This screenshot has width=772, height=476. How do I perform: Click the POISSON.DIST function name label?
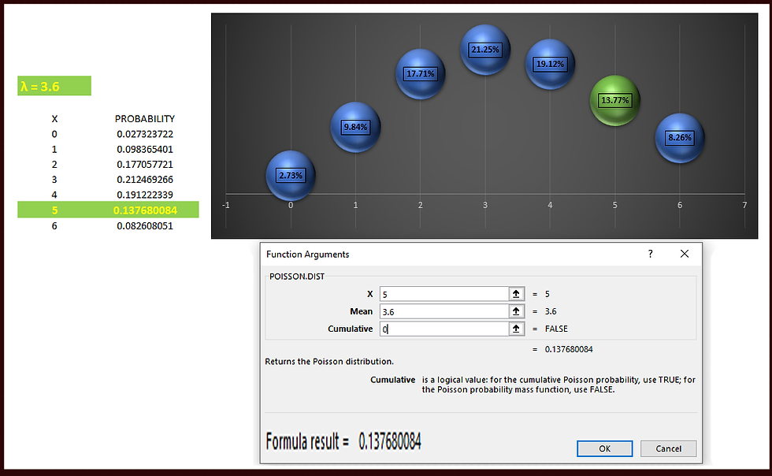click(297, 277)
